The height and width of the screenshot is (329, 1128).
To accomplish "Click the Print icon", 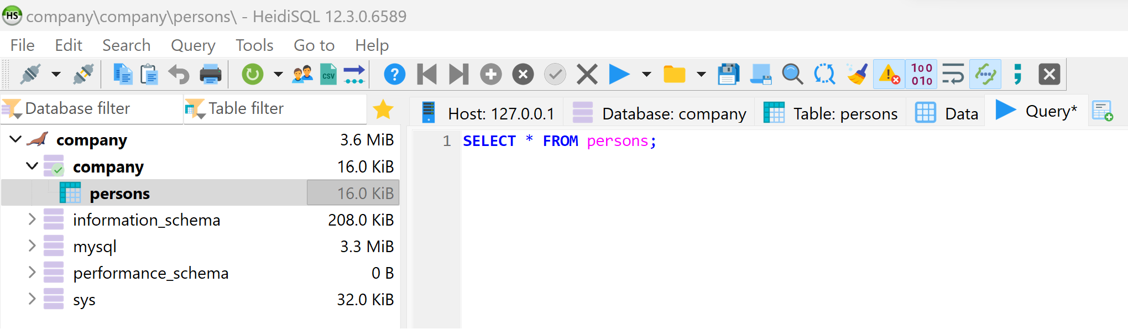I will [211, 74].
